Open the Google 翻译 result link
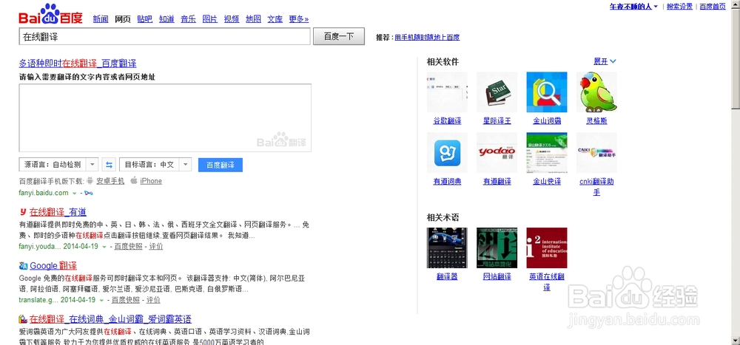 pyautogui.click(x=53, y=266)
